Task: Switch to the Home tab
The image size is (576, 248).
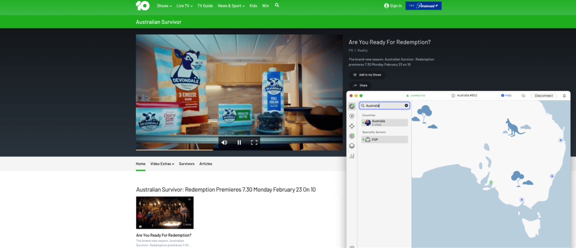Action: [x=141, y=164]
